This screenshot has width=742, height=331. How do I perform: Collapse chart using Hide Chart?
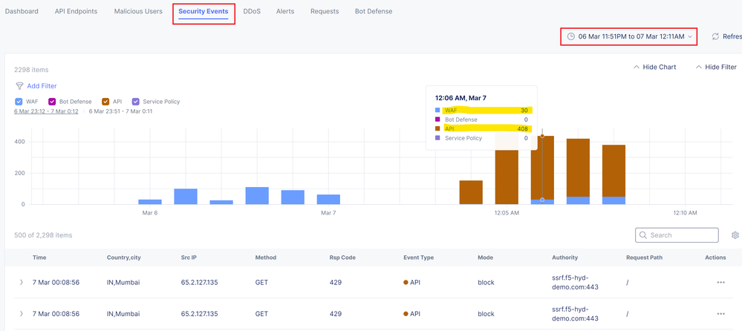point(654,67)
